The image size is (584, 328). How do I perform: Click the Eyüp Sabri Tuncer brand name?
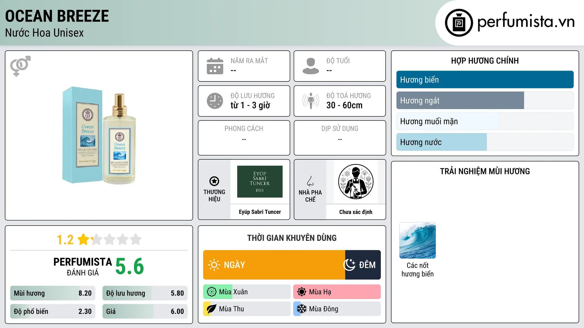260,212
